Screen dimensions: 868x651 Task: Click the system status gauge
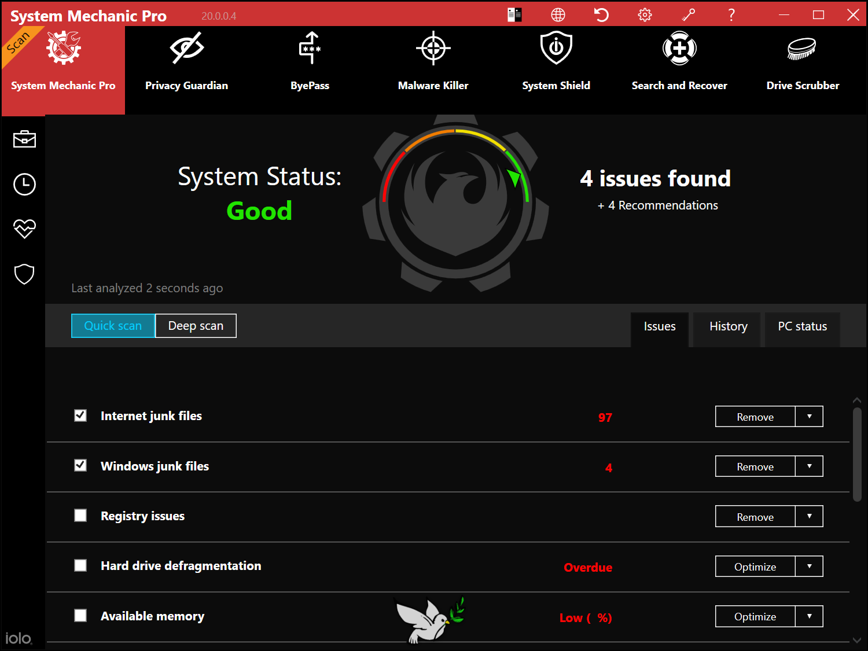coord(455,203)
